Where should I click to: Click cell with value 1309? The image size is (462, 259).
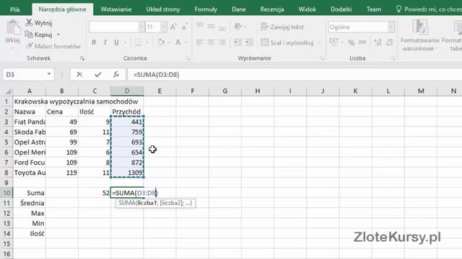pyautogui.click(x=127, y=173)
